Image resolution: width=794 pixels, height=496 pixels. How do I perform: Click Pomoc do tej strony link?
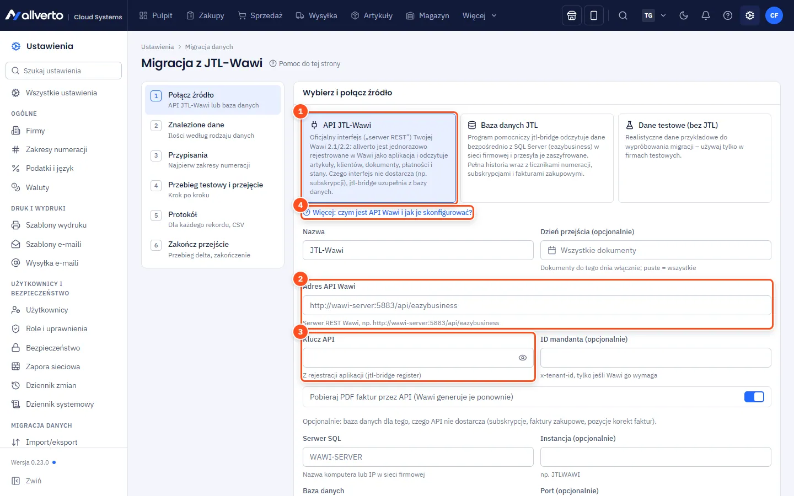pyautogui.click(x=305, y=64)
